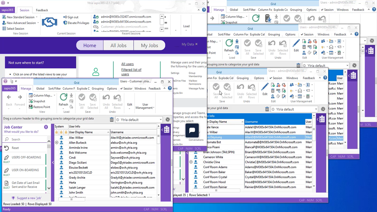Click the Restore Point icon
377x212 pixels.
[x=31, y=107]
